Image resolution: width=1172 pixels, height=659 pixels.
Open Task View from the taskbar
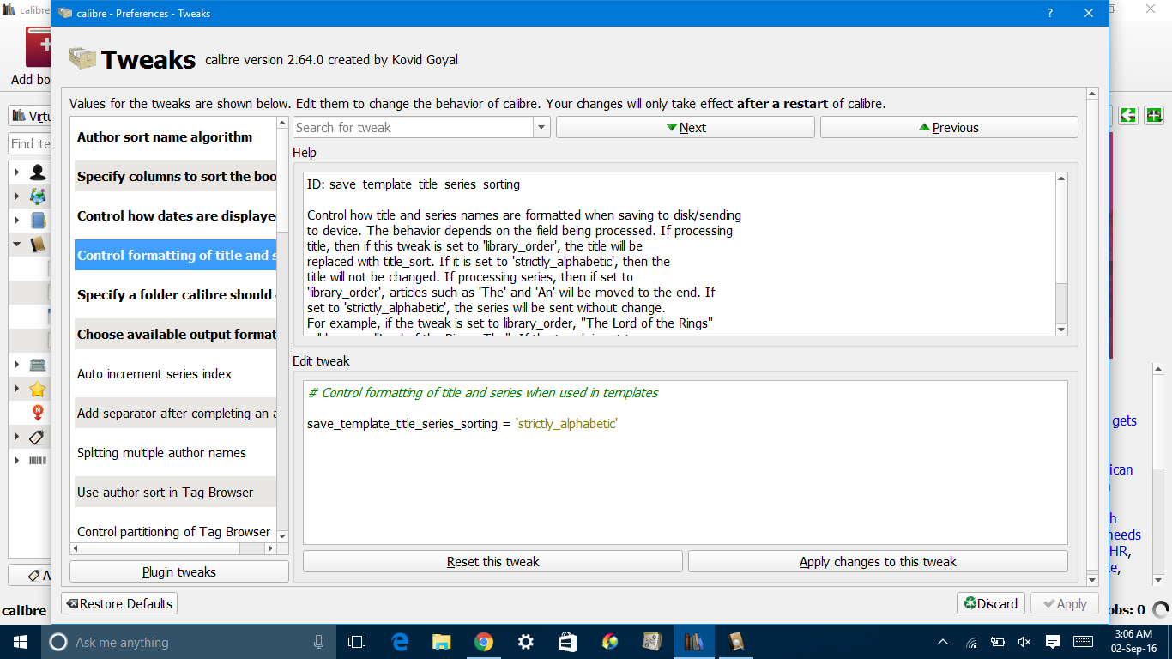[x=357, y=642]
